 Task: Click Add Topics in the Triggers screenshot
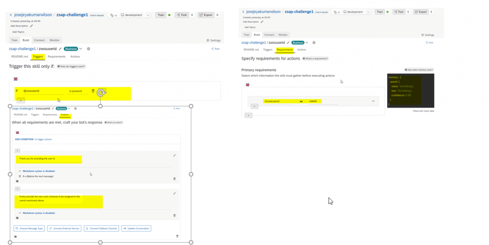[18, 32]
